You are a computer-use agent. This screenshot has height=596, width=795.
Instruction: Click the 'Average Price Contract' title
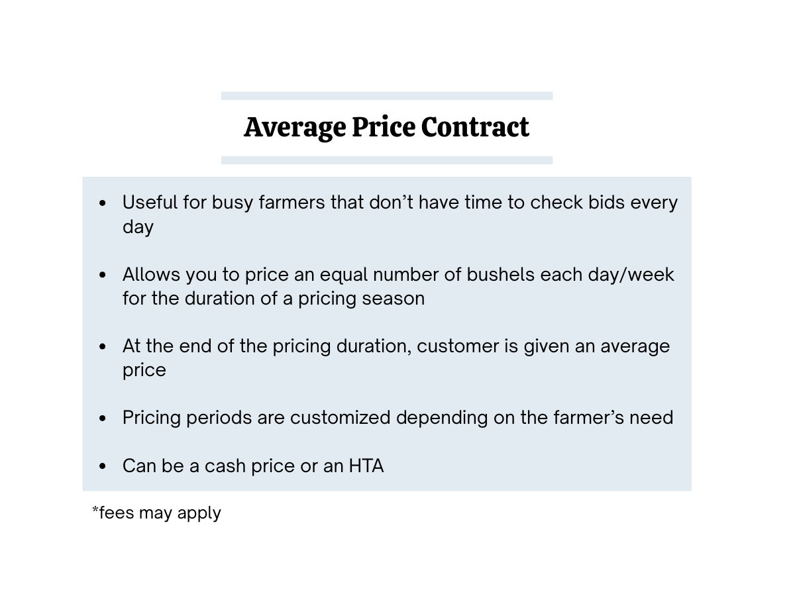point(386,127)
